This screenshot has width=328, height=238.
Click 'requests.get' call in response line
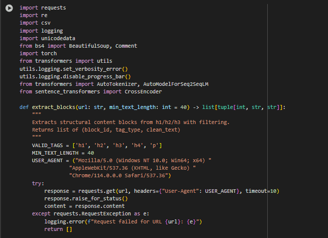96,191
